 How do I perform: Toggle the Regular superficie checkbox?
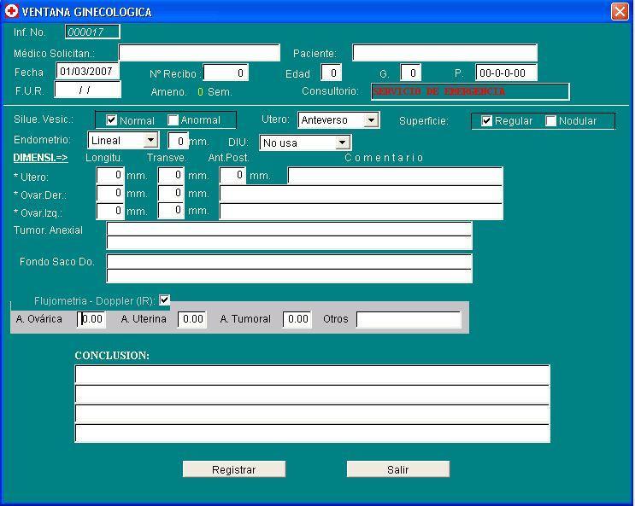point(486,120)
